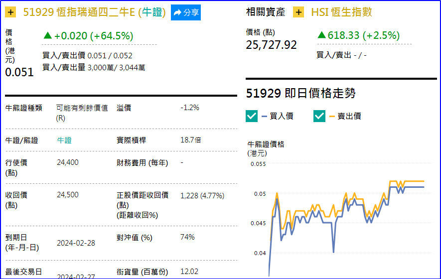The width and height of the screenshot is (441, 279).
Task: Click the 0.055 axis label on chart
Action: click(258, 164)
